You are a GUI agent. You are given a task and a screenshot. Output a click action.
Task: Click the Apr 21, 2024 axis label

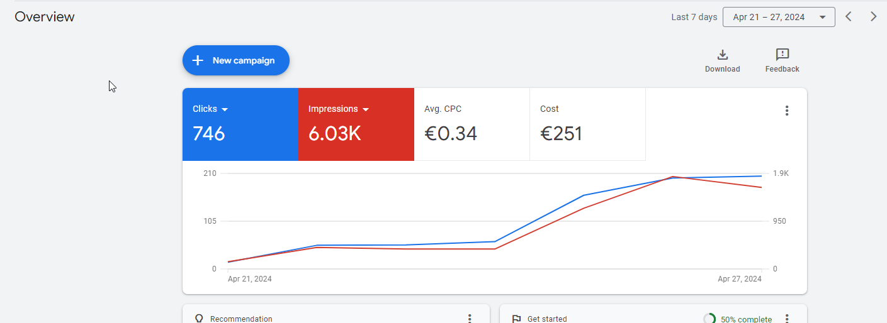(x=250, y=278)
